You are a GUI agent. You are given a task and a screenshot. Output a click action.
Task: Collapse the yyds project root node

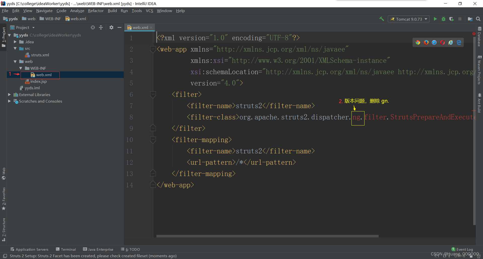click(x=10, y=35)
